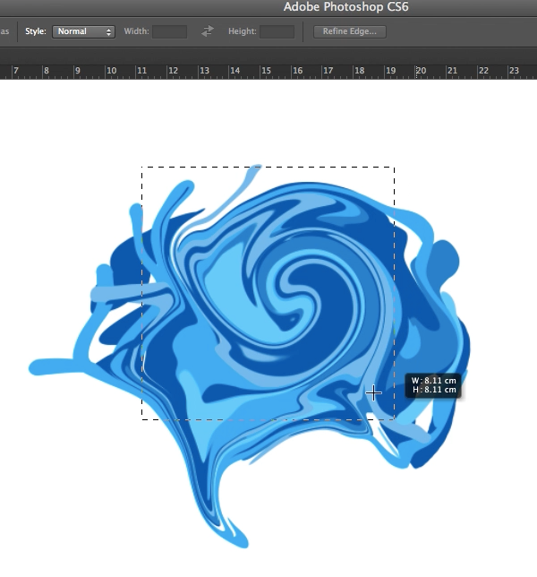Click the crosshair cursor at the selection corner
Screen dimensions: 537x577
(x=373, y=392)
